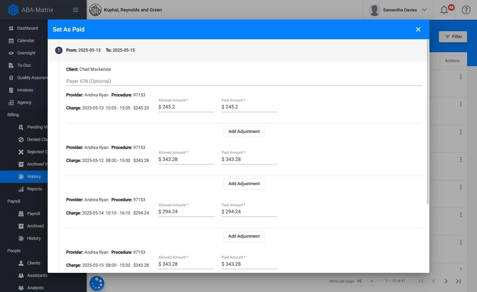Click the Assistants group icon
This screenshot has width=477, height=292.
click(x=21, y=275)
